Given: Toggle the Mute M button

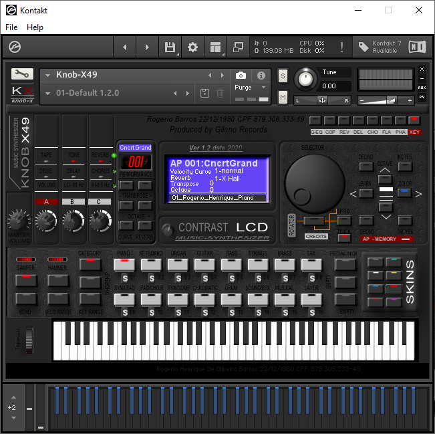Looking at the screenshot, I should pos(283,97).
